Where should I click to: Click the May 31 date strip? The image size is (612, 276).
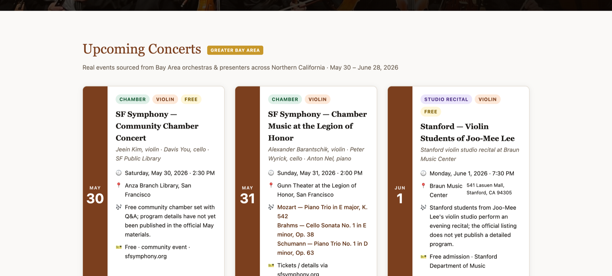coord(248,181)
